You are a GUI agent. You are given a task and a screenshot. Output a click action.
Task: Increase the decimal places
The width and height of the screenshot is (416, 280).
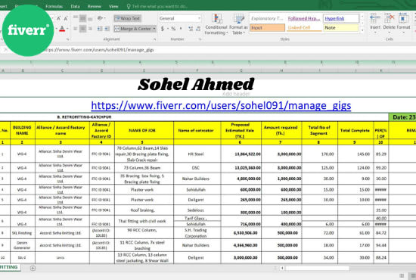pyautogui.click(x=191, y=29)
